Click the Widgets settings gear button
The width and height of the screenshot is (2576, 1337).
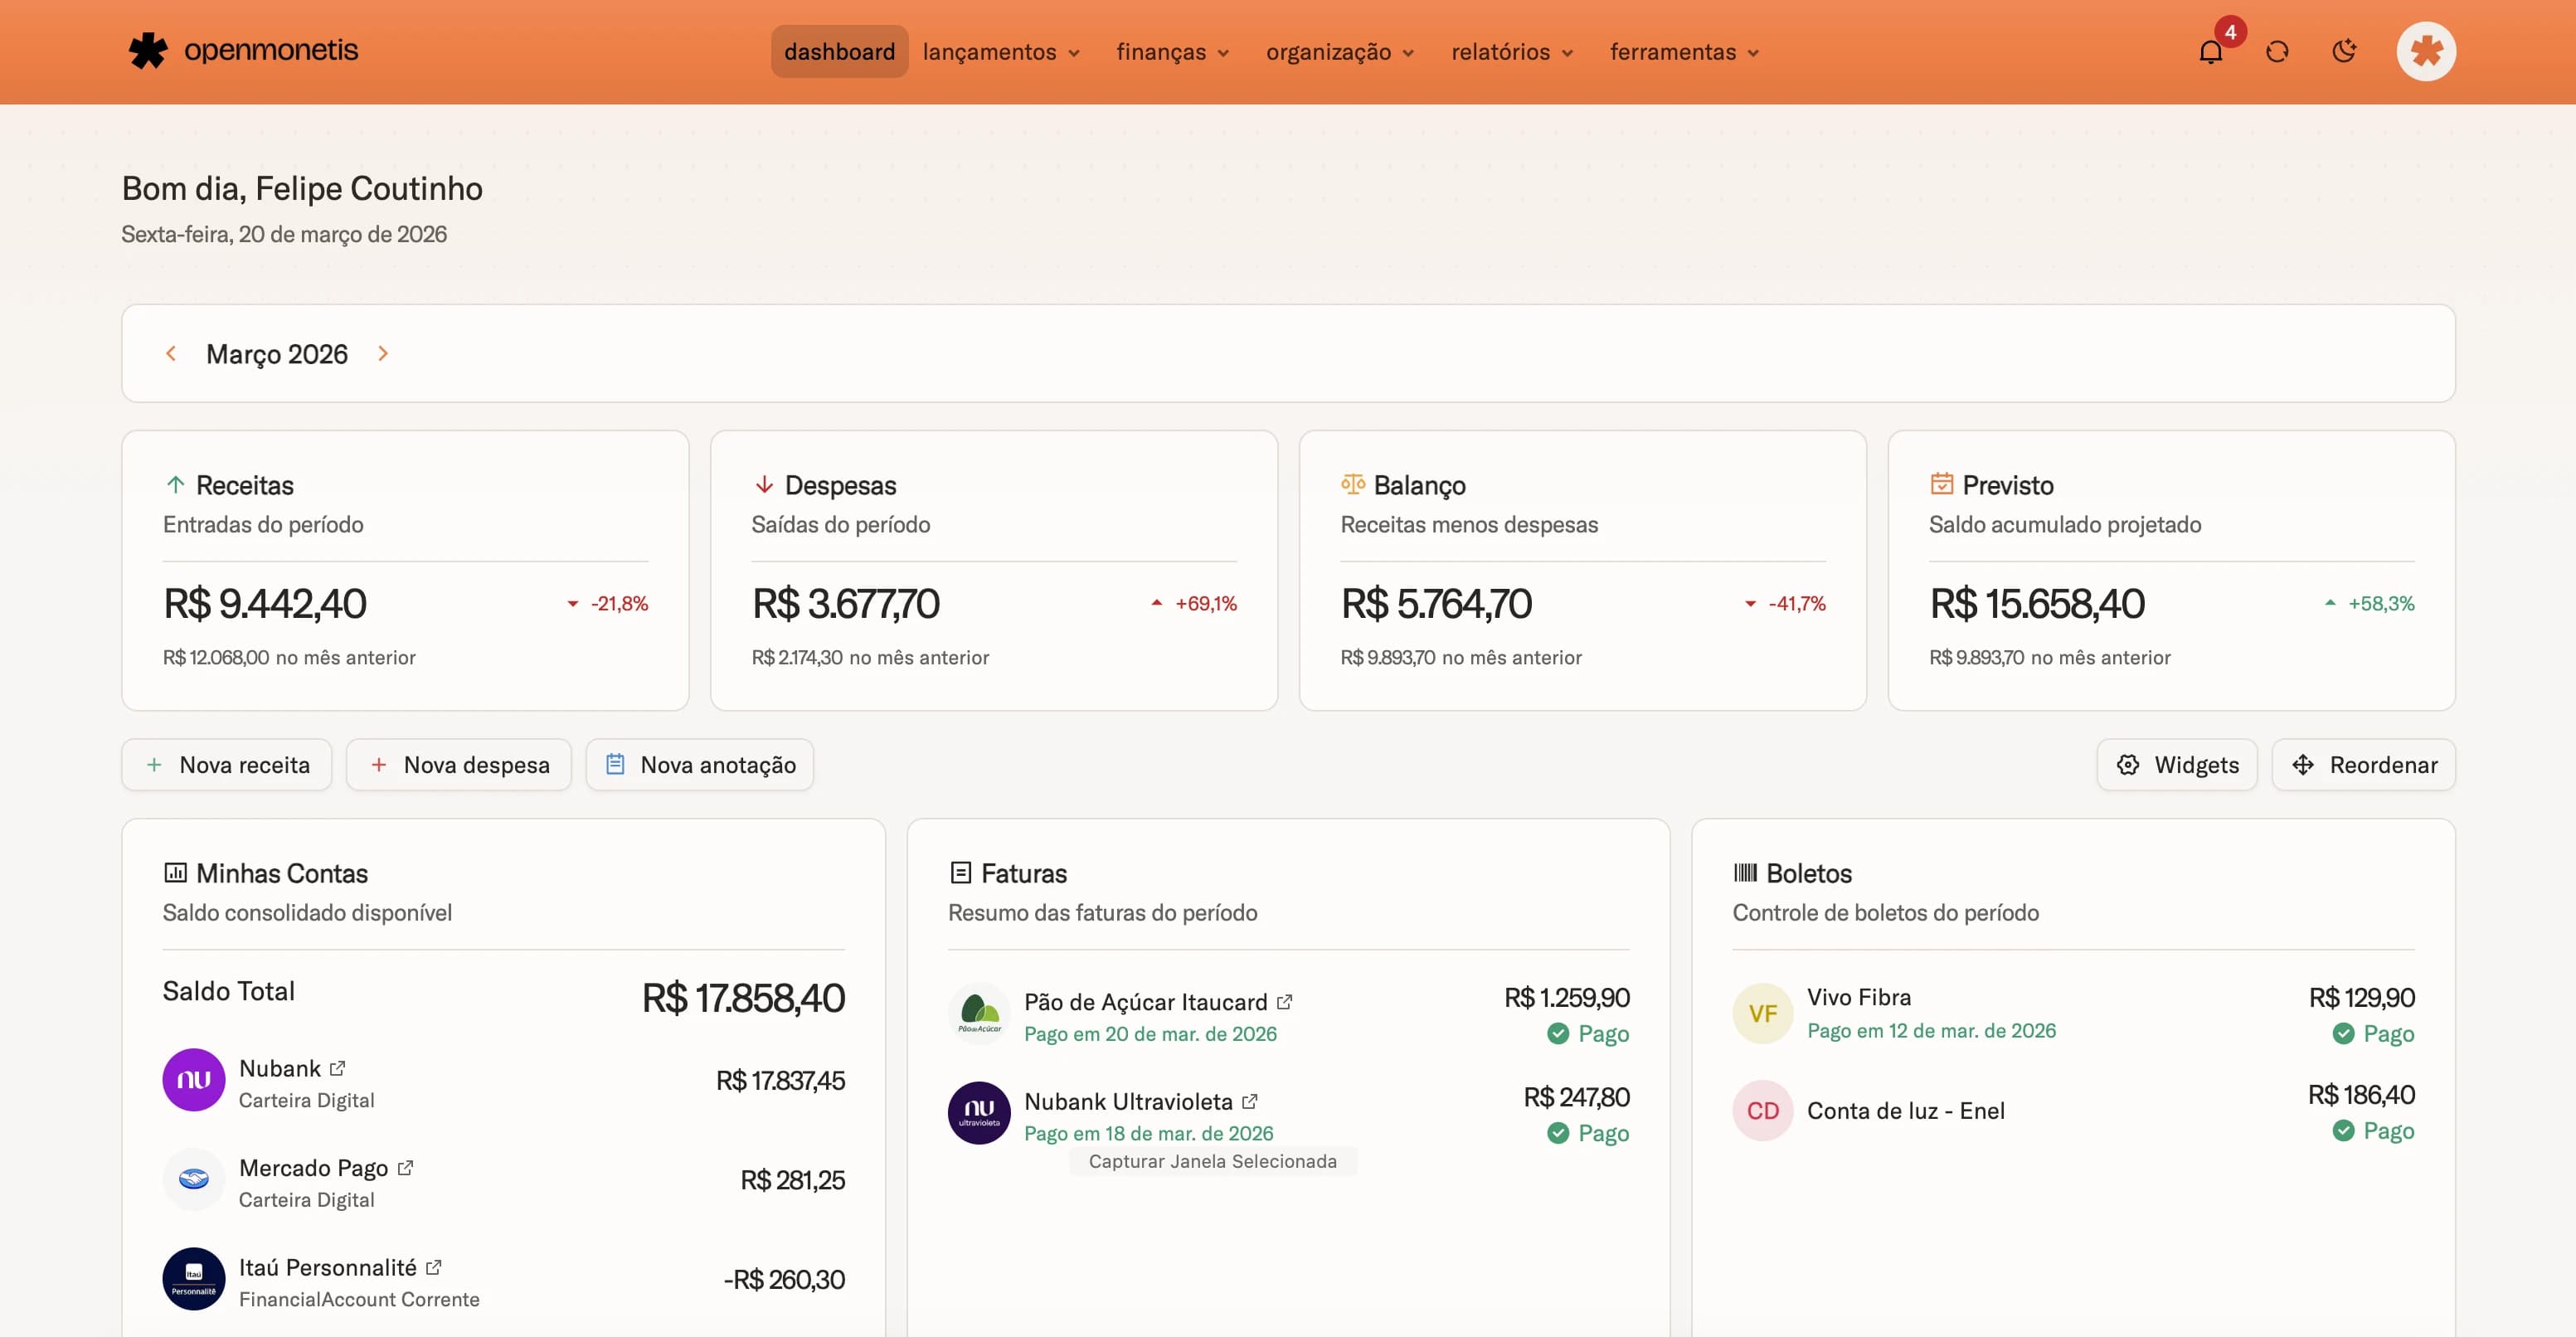click(x=2177, y=765)
